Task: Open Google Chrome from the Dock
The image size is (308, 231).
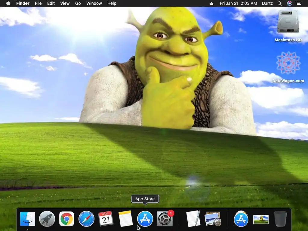Action: 66,219
